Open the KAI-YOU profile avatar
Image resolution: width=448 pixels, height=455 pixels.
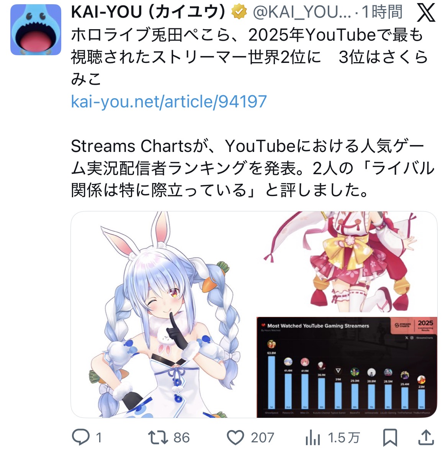pos(36,30)
